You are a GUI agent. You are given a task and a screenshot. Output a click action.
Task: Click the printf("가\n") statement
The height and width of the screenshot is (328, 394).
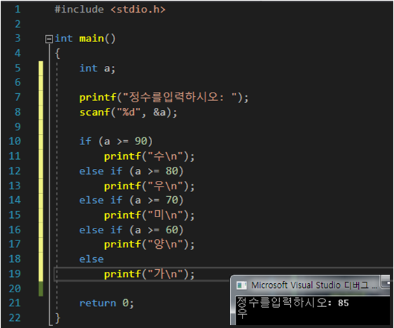149,274
